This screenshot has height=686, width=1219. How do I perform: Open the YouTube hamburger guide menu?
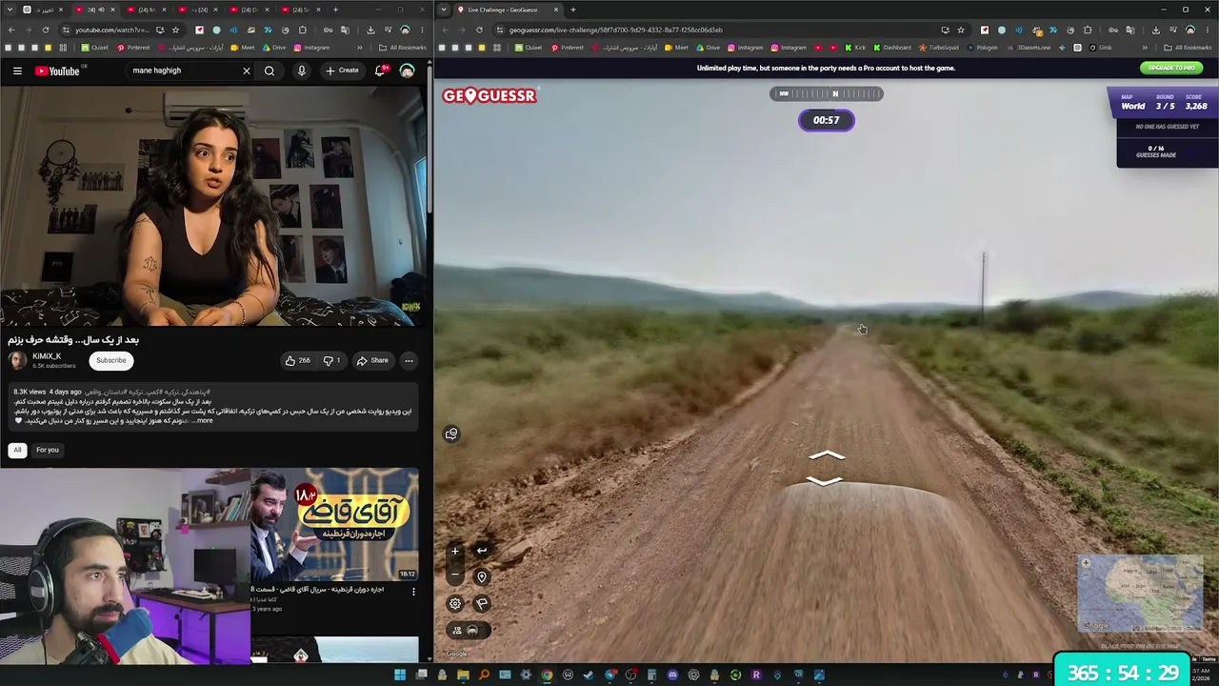click(17, 71)
